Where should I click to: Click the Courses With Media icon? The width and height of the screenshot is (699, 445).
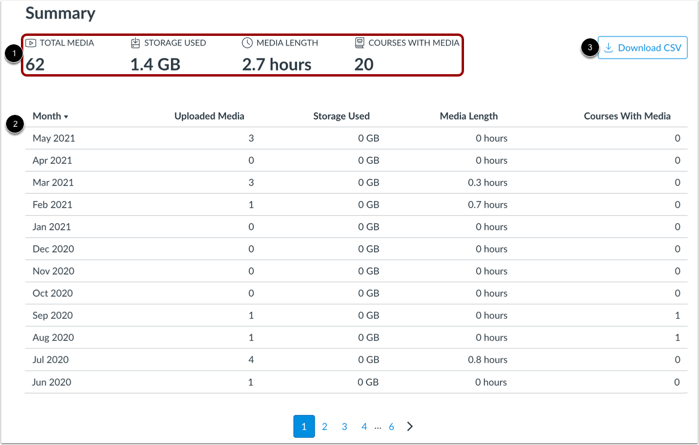[359, 42]
